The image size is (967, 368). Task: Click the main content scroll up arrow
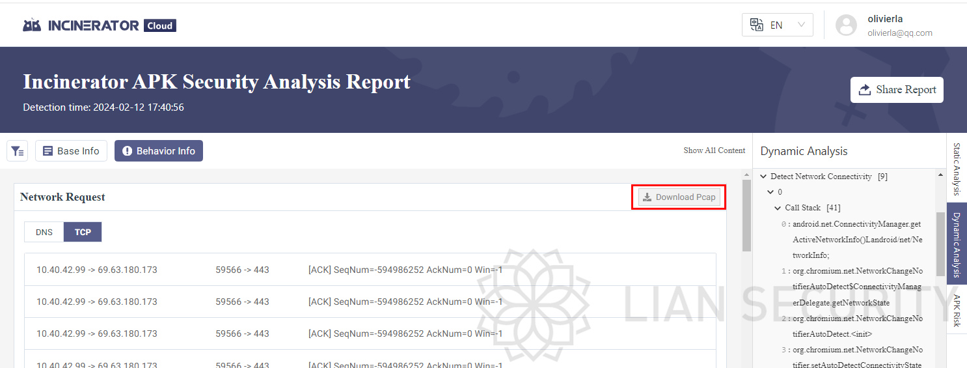click(747, 175)
